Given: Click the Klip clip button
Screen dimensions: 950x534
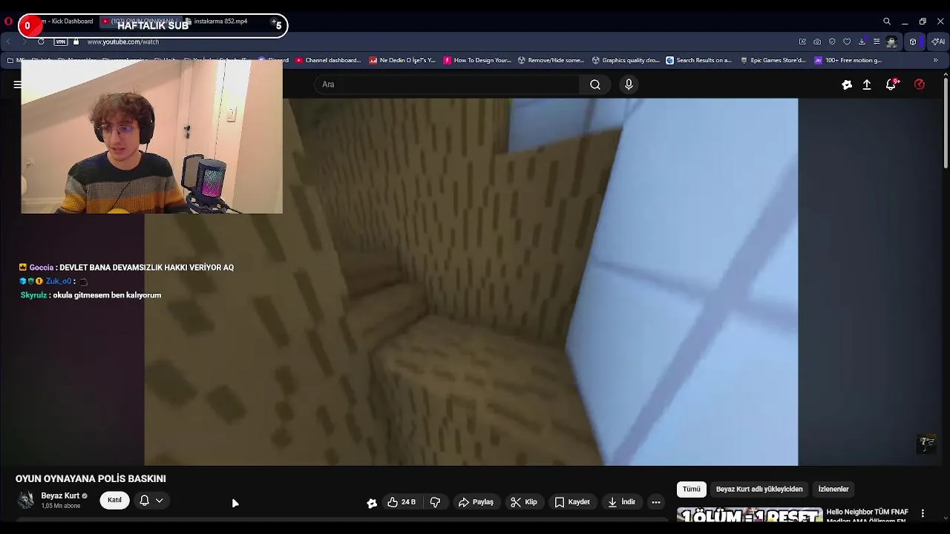Looking at the screenshot, I should point(523,502).
